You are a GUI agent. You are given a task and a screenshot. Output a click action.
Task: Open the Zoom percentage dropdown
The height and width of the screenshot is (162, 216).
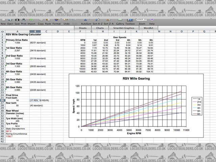[x=141, y=20]
